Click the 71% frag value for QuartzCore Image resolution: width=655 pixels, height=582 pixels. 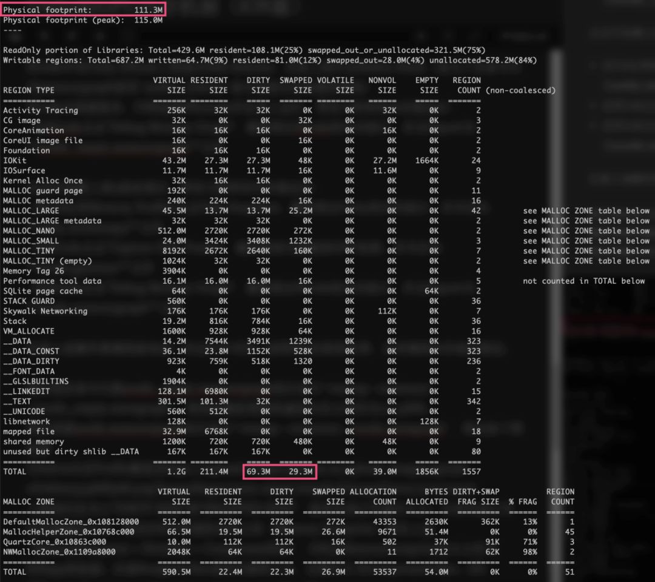pos(530,541)
